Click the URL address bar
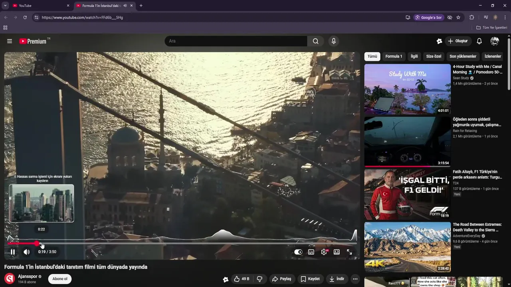The width and height of the screenshot is (511, 287). coord(220,18)
